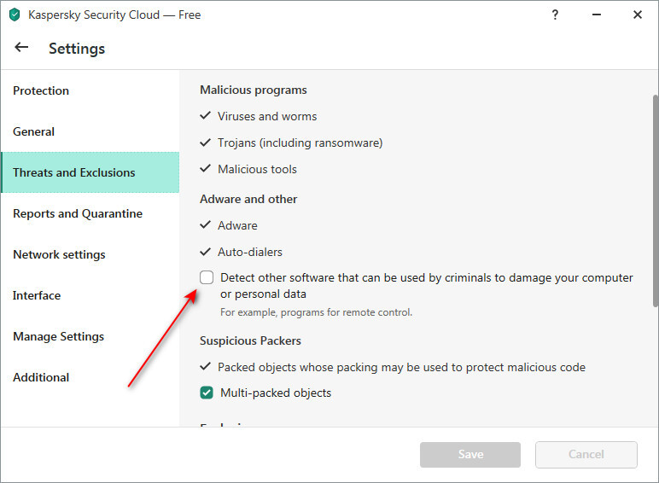
Task: Click the checkmark beside Packed objects option
Action: (205, 367)
